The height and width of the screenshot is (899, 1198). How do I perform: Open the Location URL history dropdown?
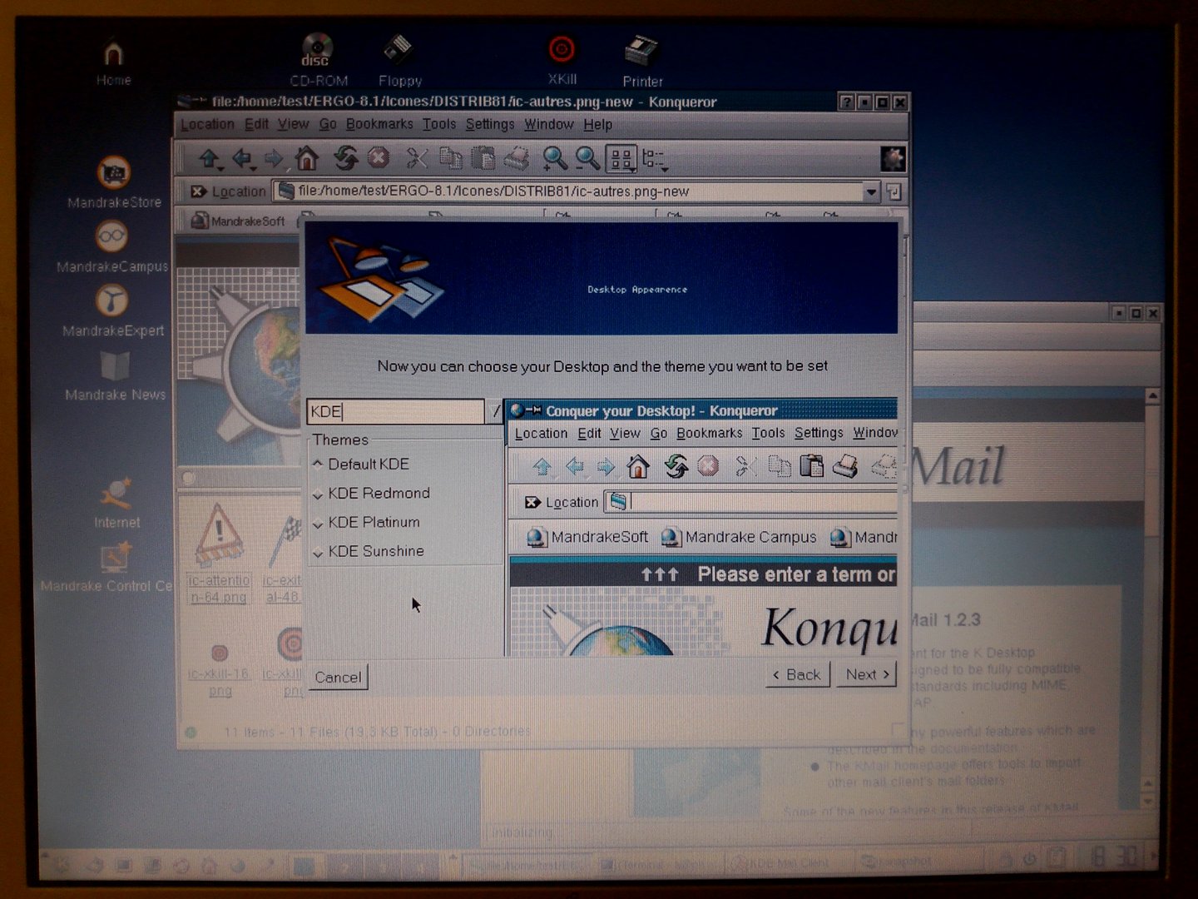(x=871, y=191)
